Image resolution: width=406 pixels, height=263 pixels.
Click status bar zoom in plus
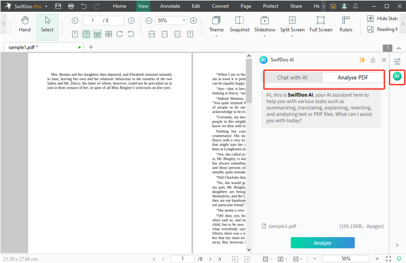(377, 259)
